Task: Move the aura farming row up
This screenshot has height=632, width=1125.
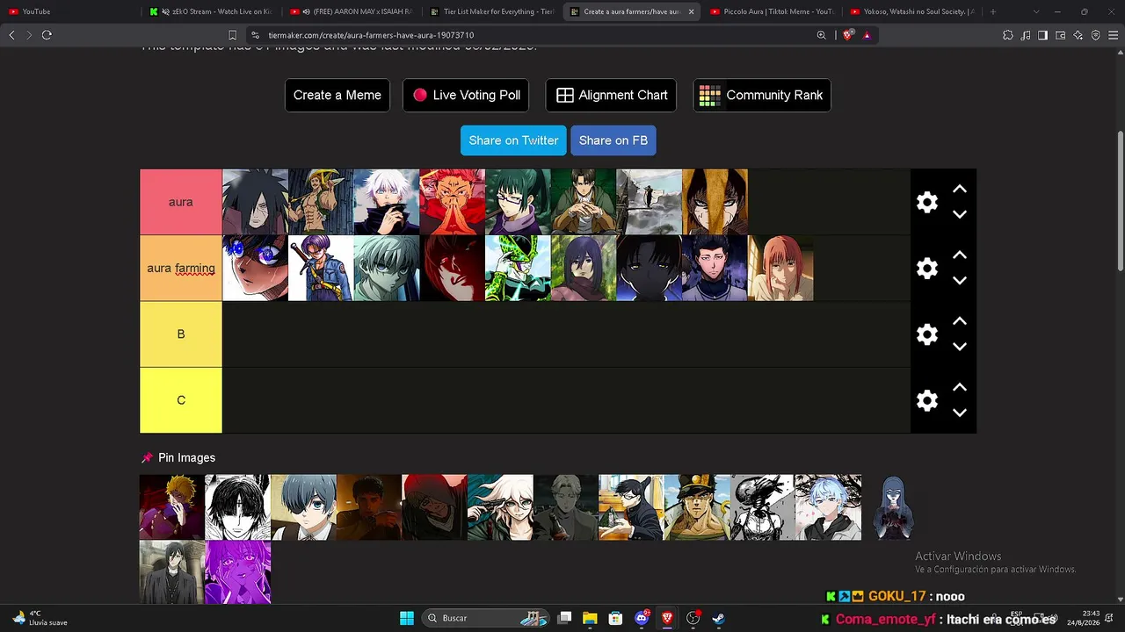Action: [x=960, y=255]
